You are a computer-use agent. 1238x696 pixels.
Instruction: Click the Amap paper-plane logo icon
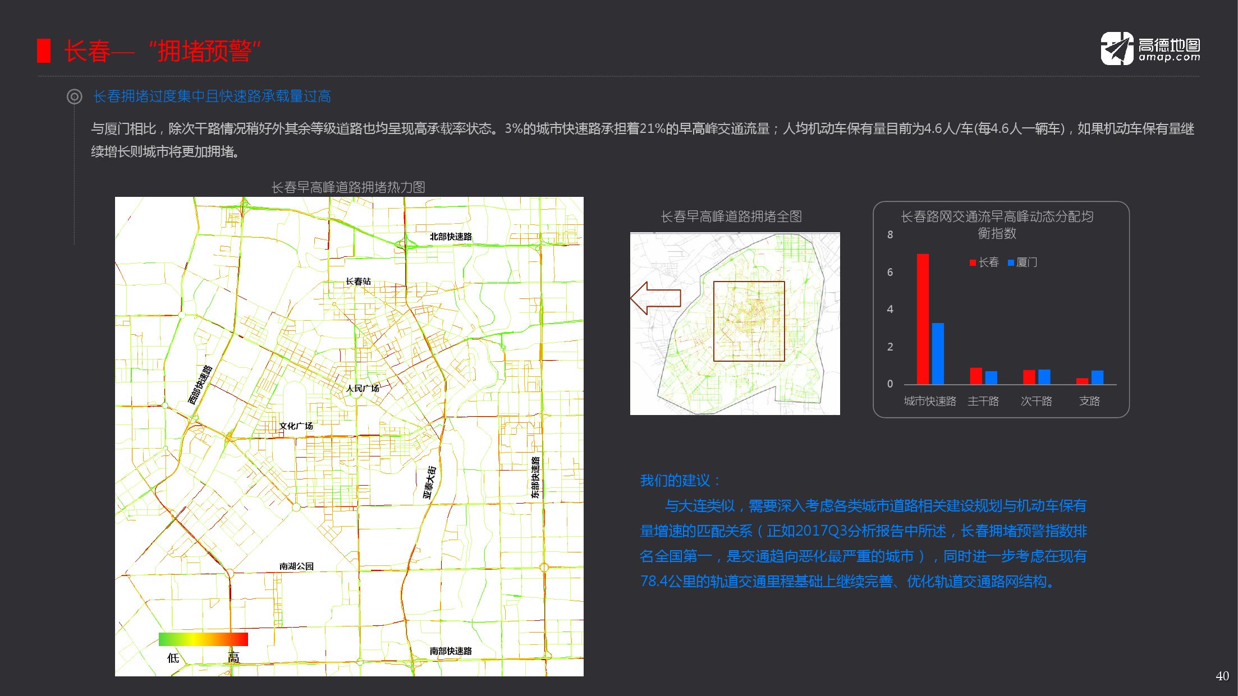[1117, 49]
